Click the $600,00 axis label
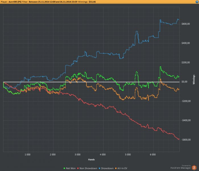This screenshot has height=171, width=199. 186,24
